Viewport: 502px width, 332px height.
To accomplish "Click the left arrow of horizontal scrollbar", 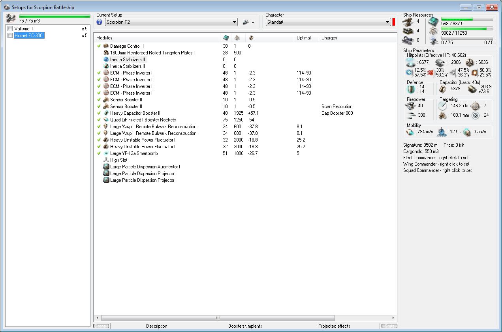I will [x=97, y=318].
